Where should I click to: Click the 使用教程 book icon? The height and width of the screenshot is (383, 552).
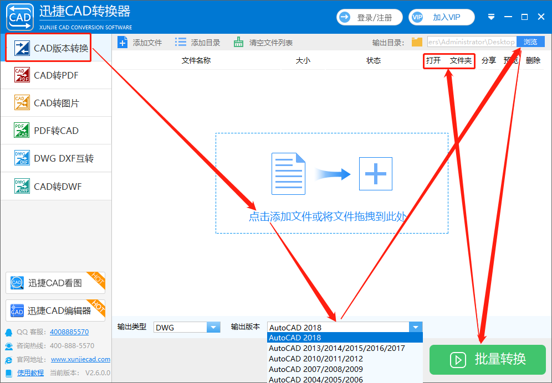tap(9, 373)
